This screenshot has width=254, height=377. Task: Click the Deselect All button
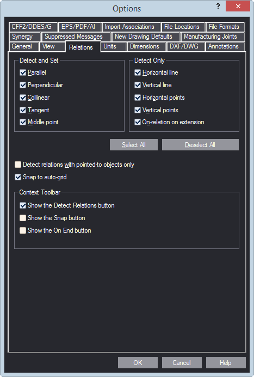click(x=200, y=145)
